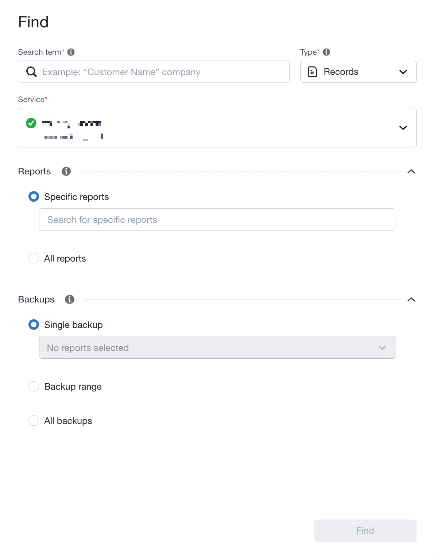Click the Search term info icon

pyautogui.click(x=71, y=52)
